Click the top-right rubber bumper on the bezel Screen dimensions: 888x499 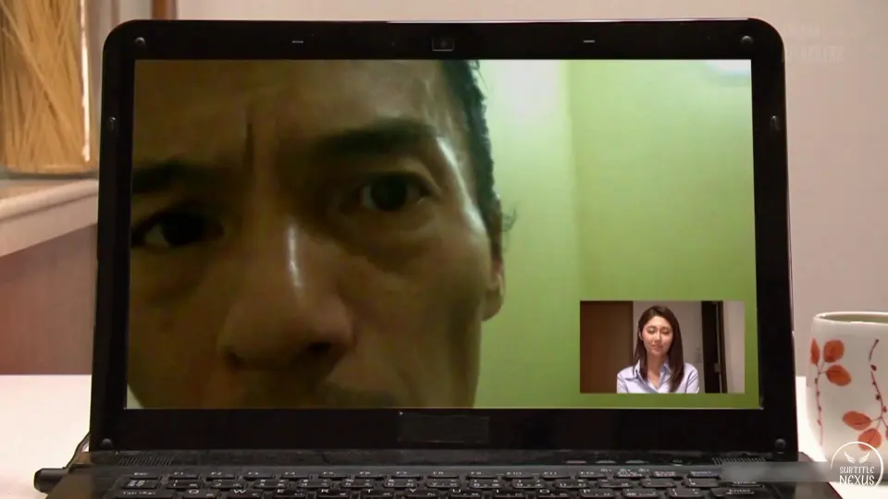pyautogui.click(x=746, y=42)
